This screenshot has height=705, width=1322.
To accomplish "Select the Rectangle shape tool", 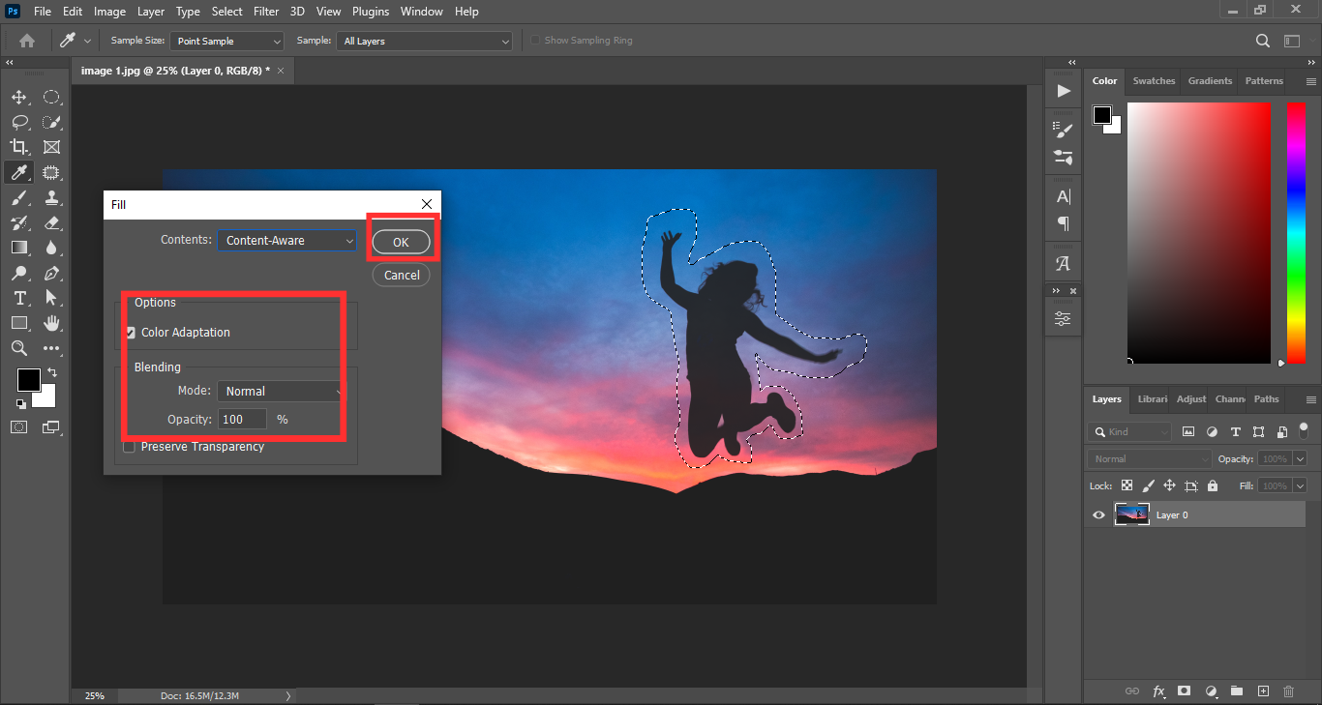I will click(x=18, y=323).
